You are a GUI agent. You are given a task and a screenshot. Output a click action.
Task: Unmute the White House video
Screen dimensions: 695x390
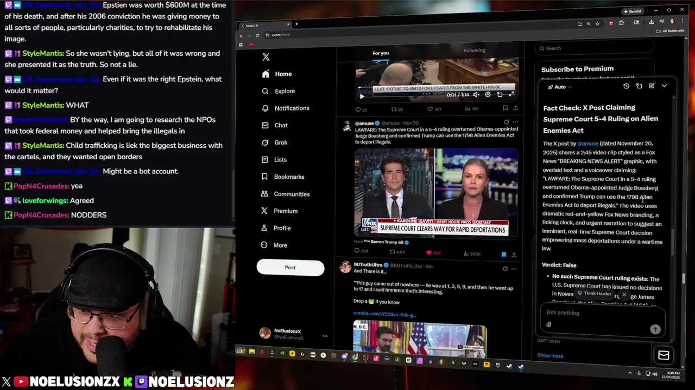[476, 95]
